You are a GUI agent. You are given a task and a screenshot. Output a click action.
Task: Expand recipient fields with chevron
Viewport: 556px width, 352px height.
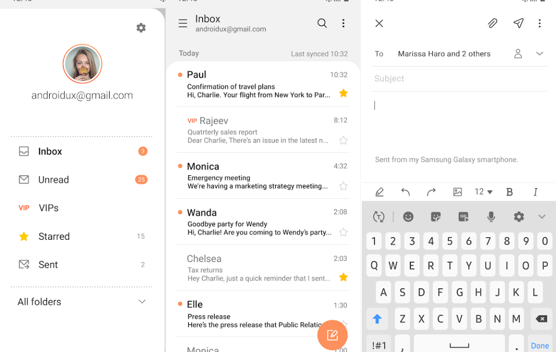point(540,54)
